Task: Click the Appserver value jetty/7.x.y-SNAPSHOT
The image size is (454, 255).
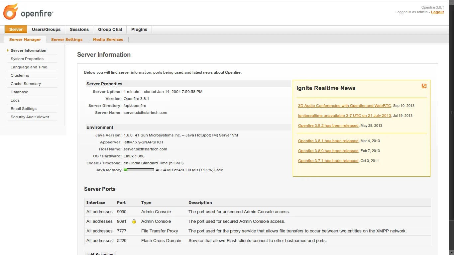Action: tap(144, 142)
